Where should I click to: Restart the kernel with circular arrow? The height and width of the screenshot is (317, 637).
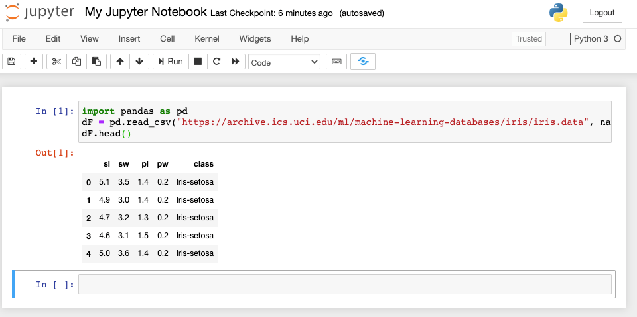coord(216,62)
